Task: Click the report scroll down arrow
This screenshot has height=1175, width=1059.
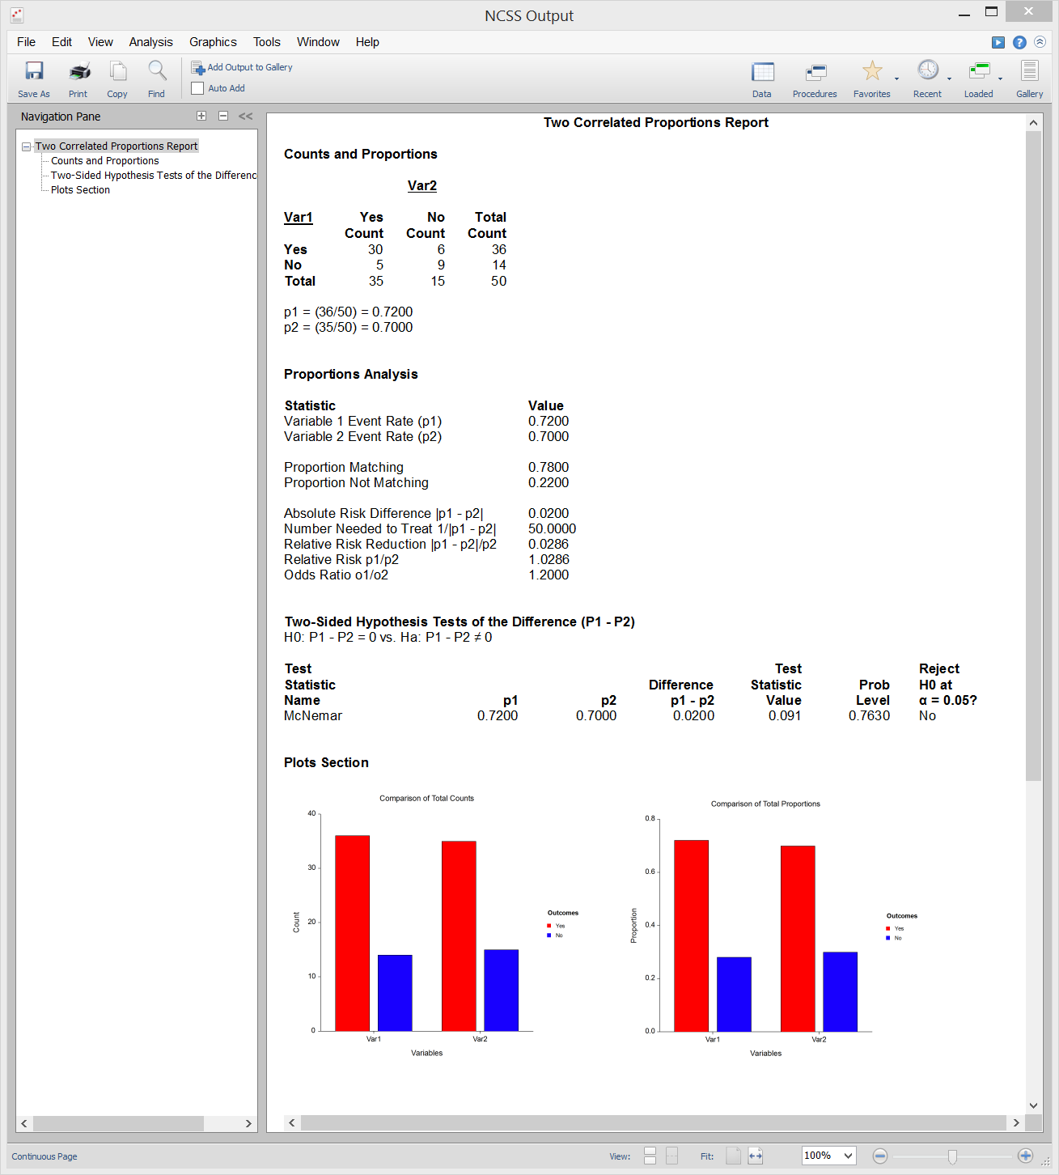Action: pyautogui.click(x=1033, y=1105)
